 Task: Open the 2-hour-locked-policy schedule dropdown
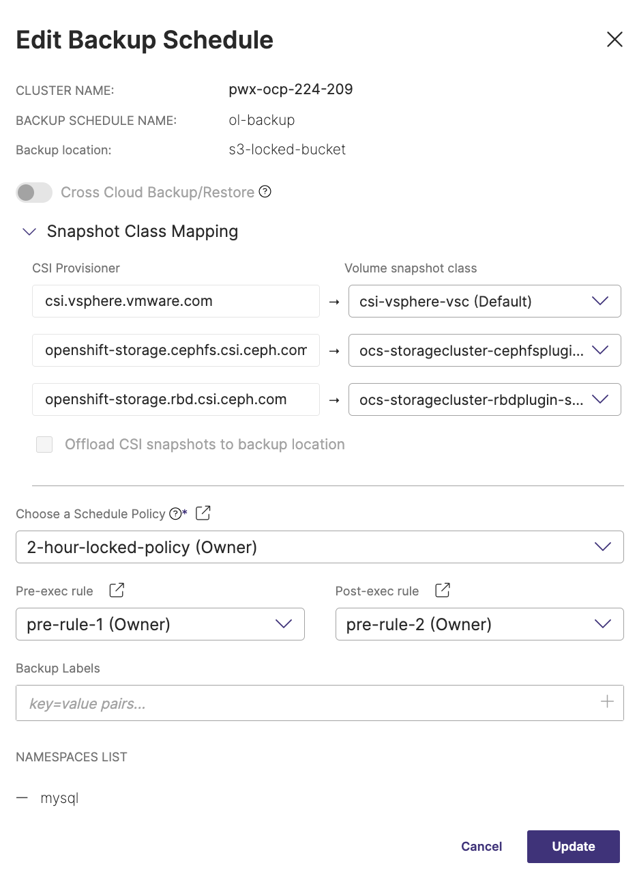(319, 547)
